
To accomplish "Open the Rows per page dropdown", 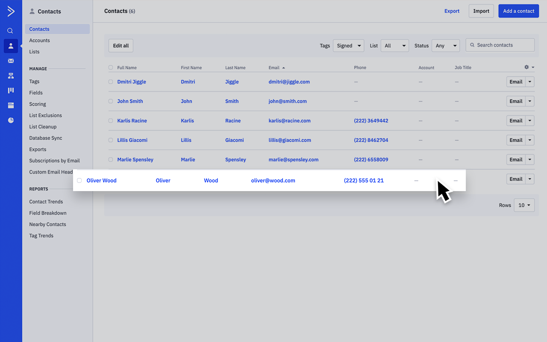I will pyautogui.click(x=524, y=205).
